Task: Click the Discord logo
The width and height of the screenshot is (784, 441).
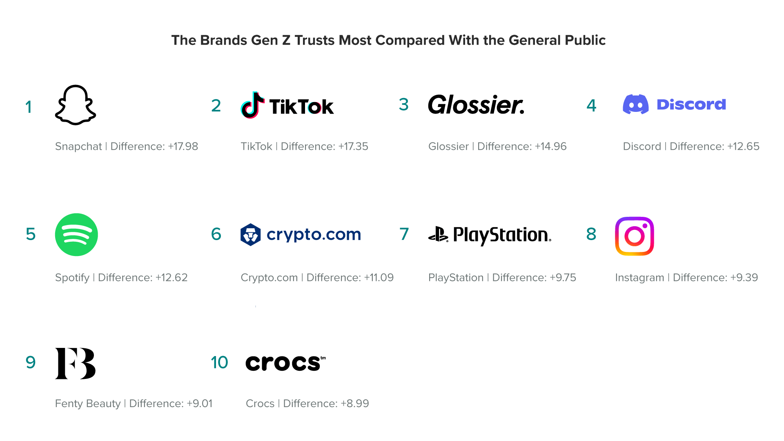Action: pos(674,105)
